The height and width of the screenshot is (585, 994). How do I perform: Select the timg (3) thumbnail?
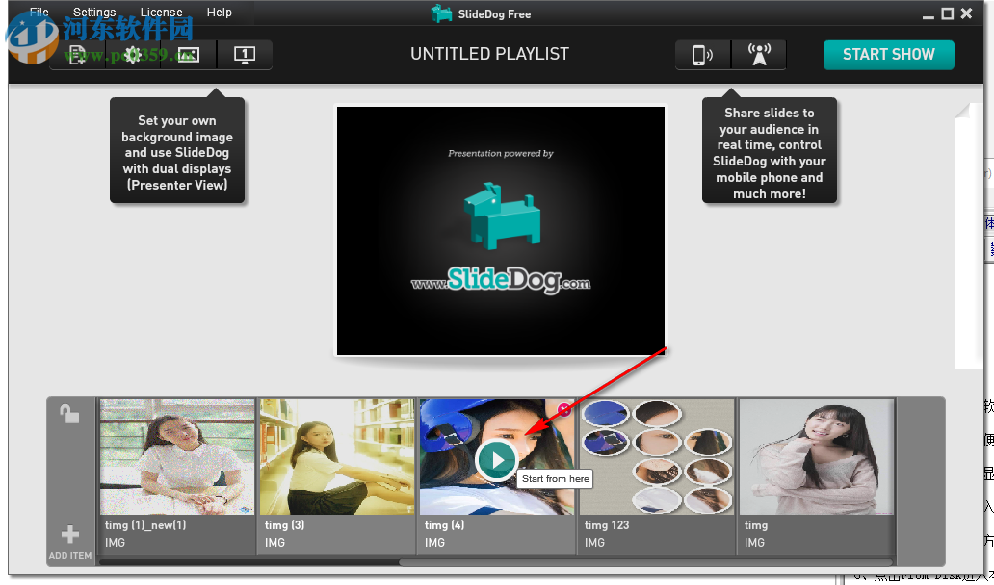(337, 456)
